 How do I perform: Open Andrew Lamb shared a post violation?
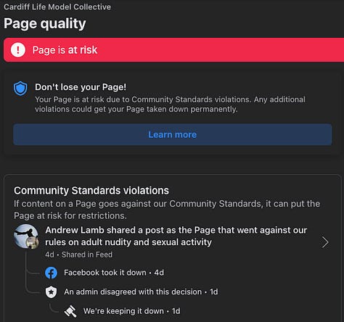click(x=176, y=236)
